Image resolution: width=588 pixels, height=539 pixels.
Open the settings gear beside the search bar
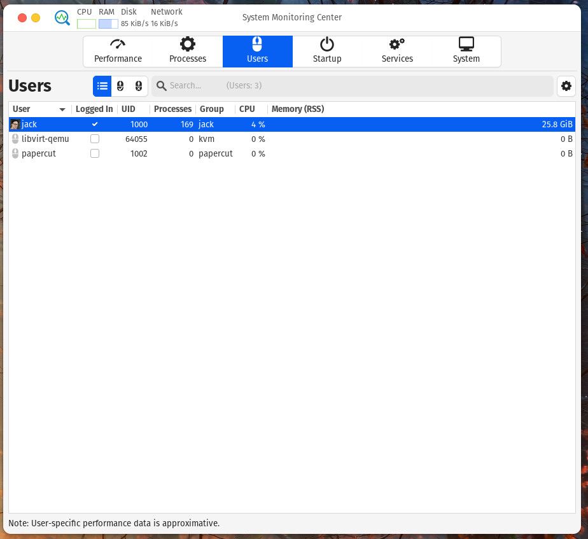point(566,86)
